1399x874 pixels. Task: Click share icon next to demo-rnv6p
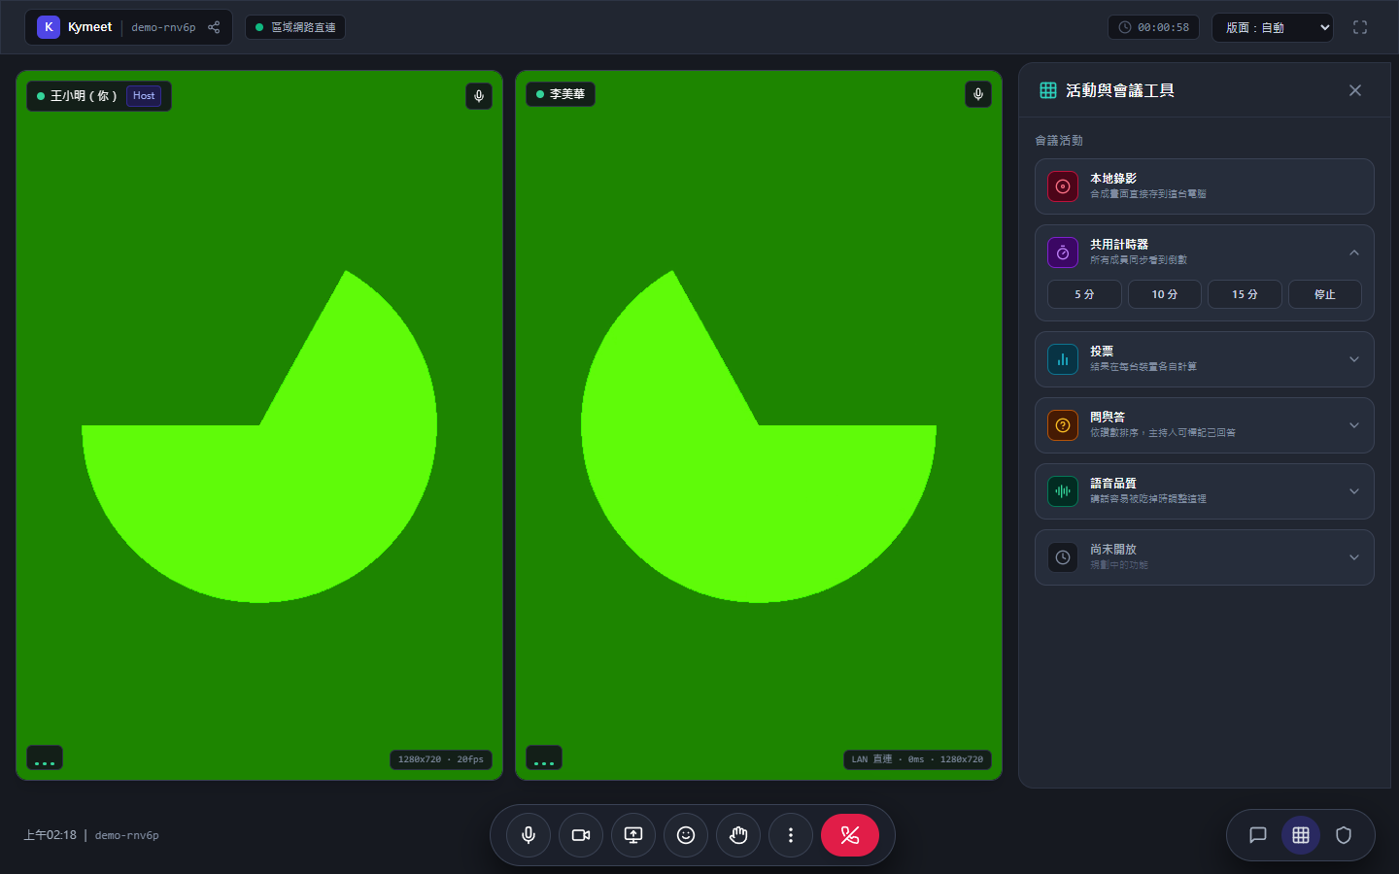click(x=214, y=27)
